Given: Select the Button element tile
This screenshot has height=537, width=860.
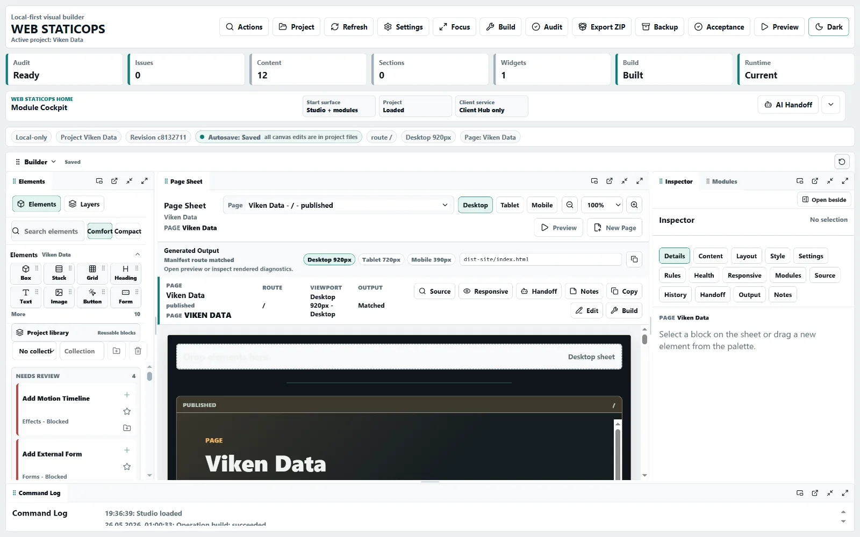Looking at the screenshot, I should 92,296.
